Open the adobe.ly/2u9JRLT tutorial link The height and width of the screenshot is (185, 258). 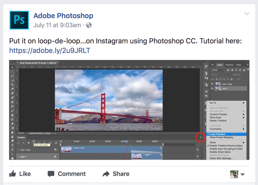50,50
